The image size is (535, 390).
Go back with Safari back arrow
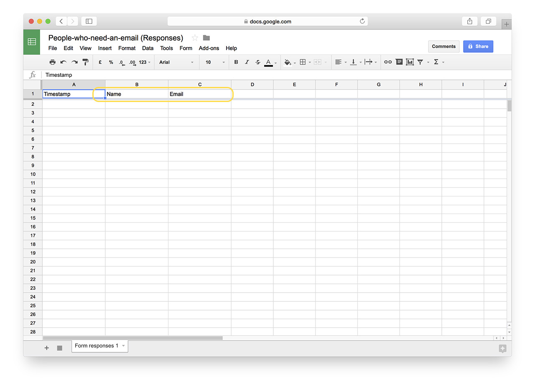click(x=61, y=21)
